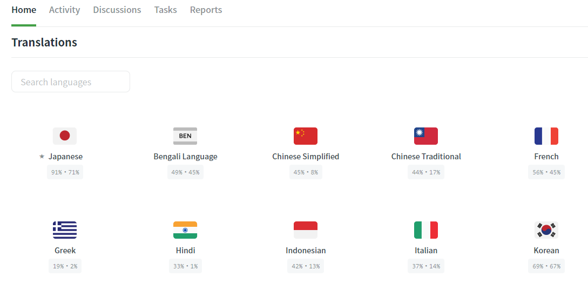Click Greek progress badge 19% • 2%

(65, 266)
